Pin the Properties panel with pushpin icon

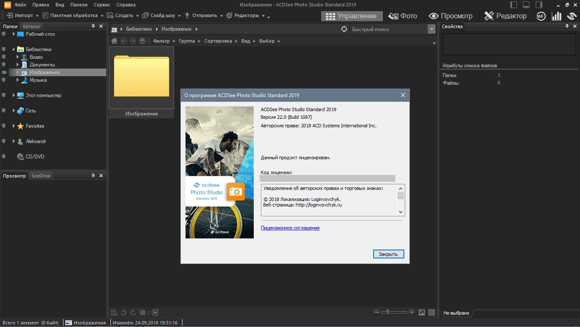click(567, 26)
